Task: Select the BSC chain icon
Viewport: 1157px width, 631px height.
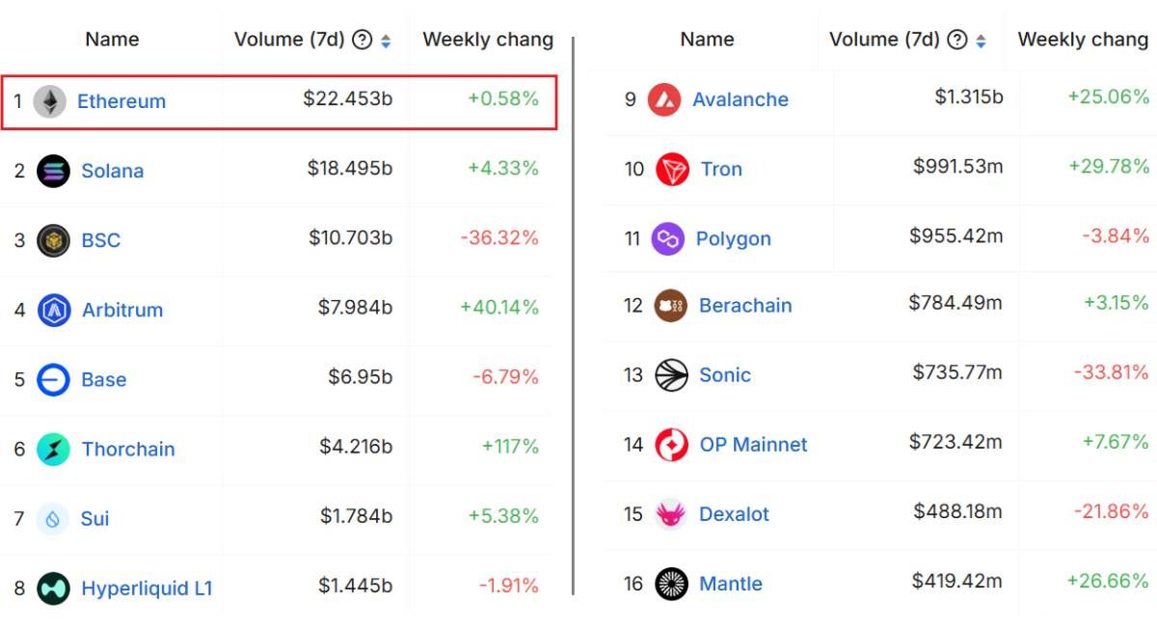Action: tap(53, 240)
